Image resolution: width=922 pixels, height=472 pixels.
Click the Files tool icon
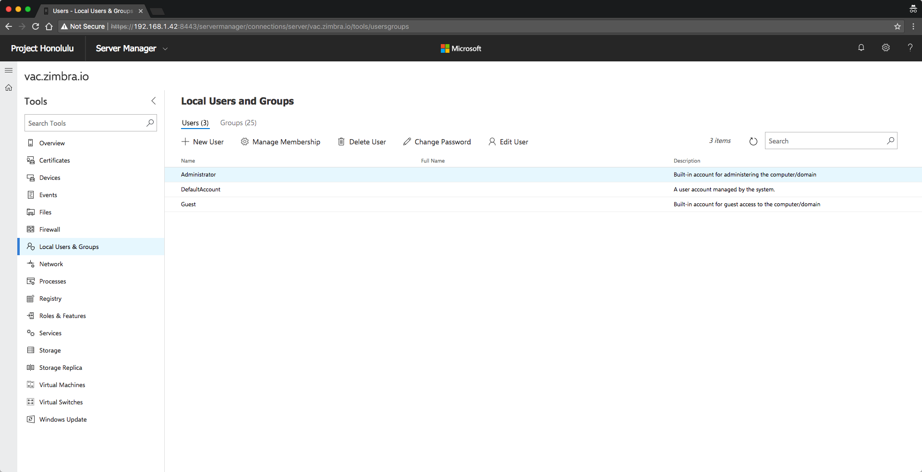(31, 212)
